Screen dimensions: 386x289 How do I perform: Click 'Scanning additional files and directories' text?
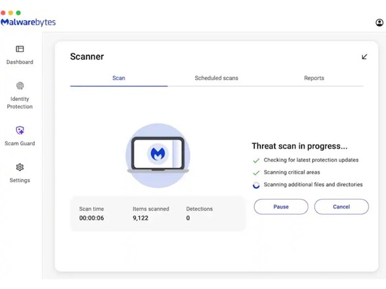pos(313,185)
